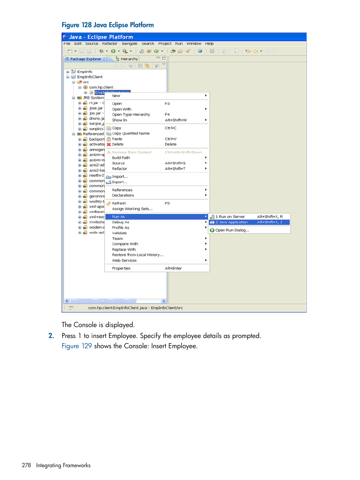Click the Save toolbar icon
Screen dimensions: 360x480
point(82,51)
